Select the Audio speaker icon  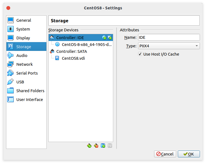[10, 55]
